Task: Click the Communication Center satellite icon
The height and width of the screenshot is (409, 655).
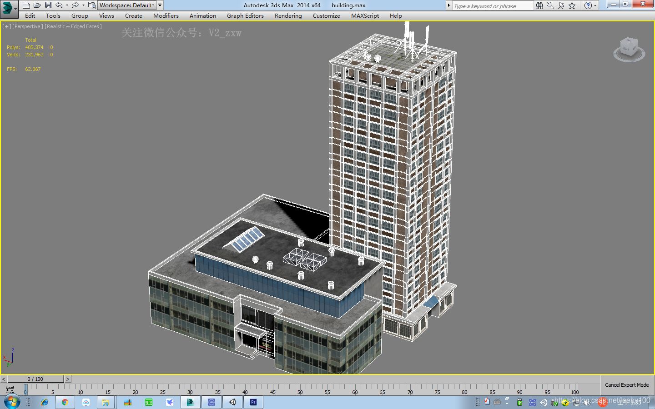Action: pos(561,6)
